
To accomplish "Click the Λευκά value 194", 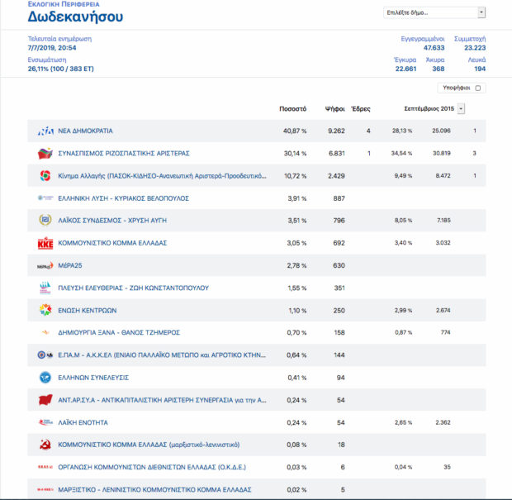I will [480, 69].
